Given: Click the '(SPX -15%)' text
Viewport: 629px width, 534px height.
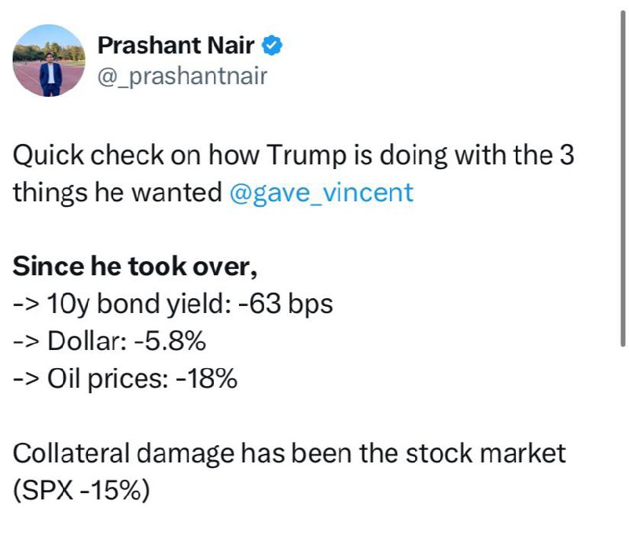Looking at the screenshot, I should pyautogui.click(x=82, y=491).
